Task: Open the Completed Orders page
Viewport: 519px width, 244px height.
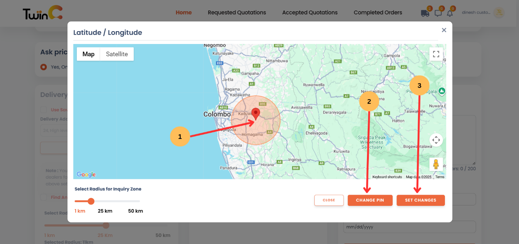Action: [x=377, y=12]
